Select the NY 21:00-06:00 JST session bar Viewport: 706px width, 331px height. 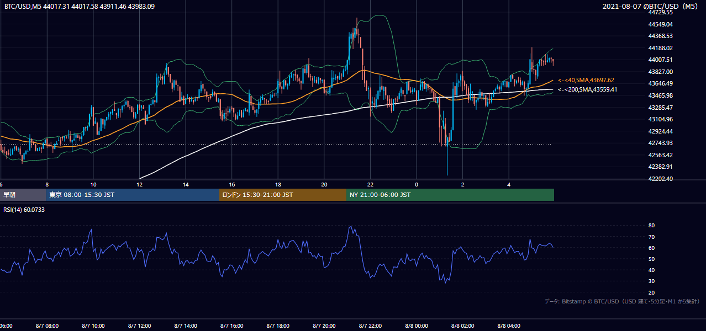click(x=450, y=195)
